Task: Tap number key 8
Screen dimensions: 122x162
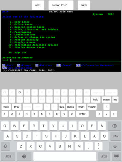Action: [x=57, y=114]
